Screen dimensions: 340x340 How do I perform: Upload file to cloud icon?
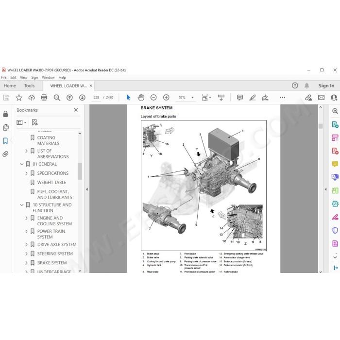point(32,98)
